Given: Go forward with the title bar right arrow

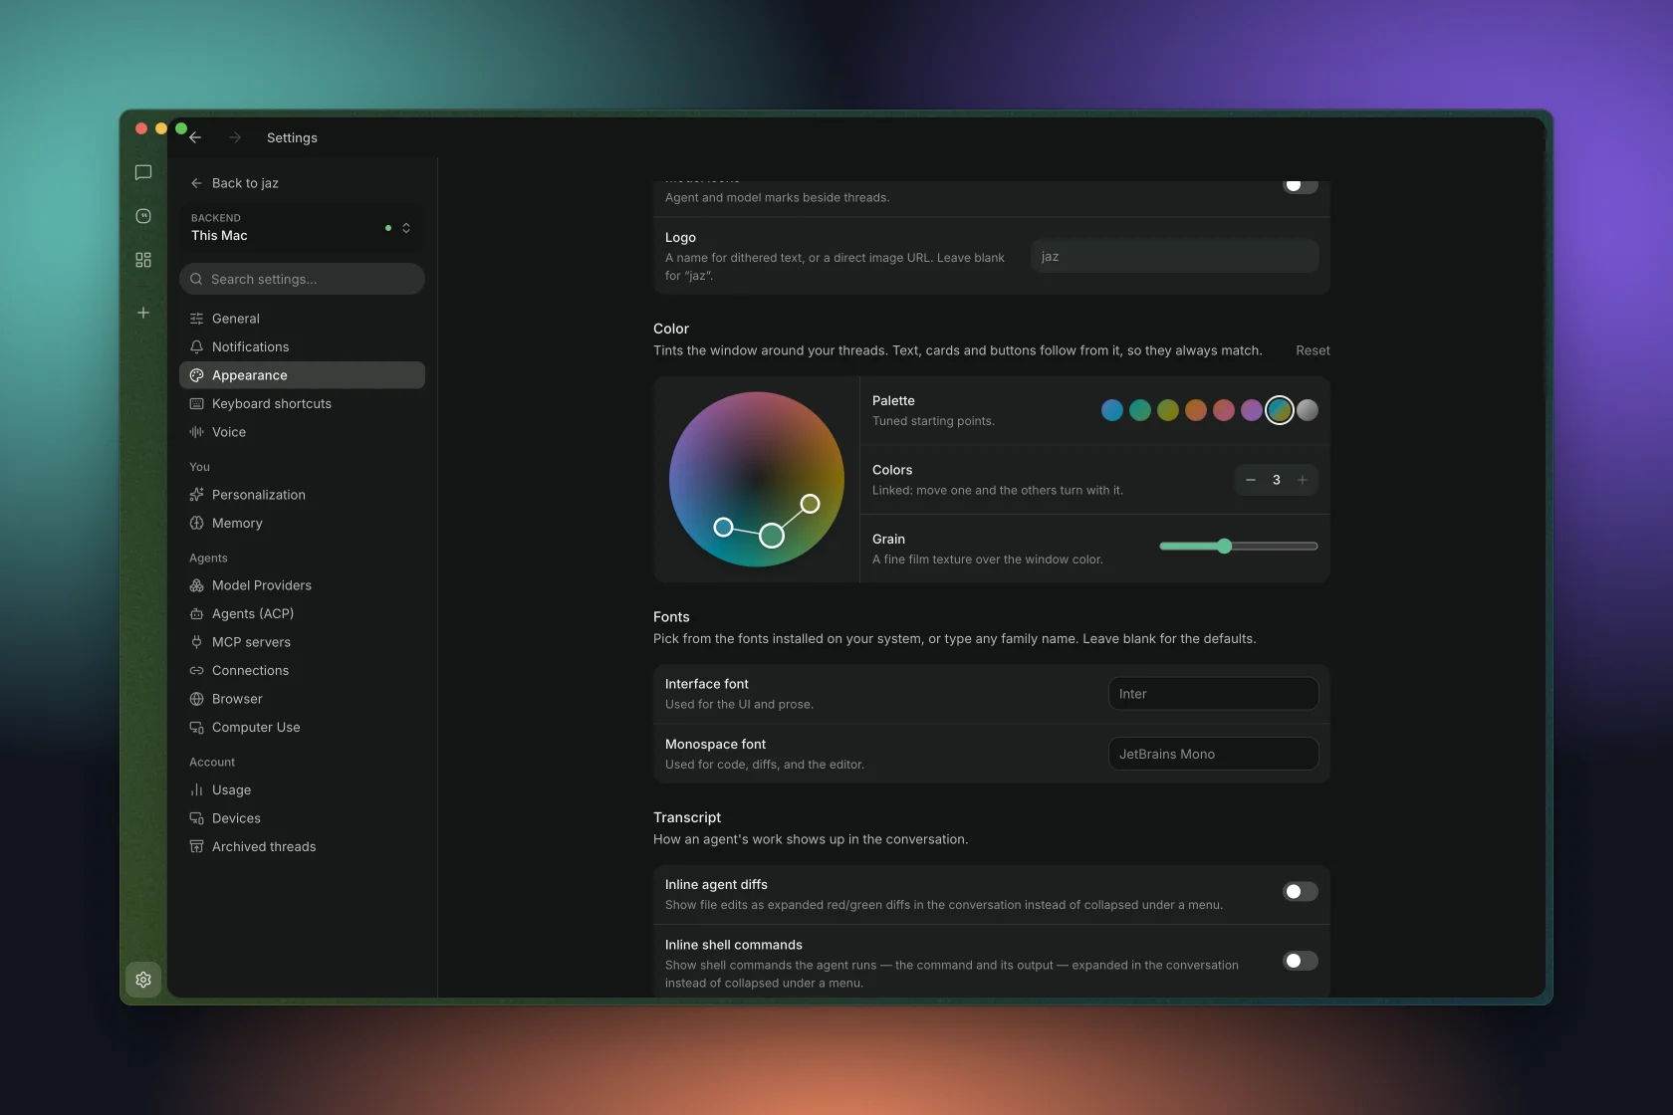Looking at the screenshot, I should (x=235, y=137).
